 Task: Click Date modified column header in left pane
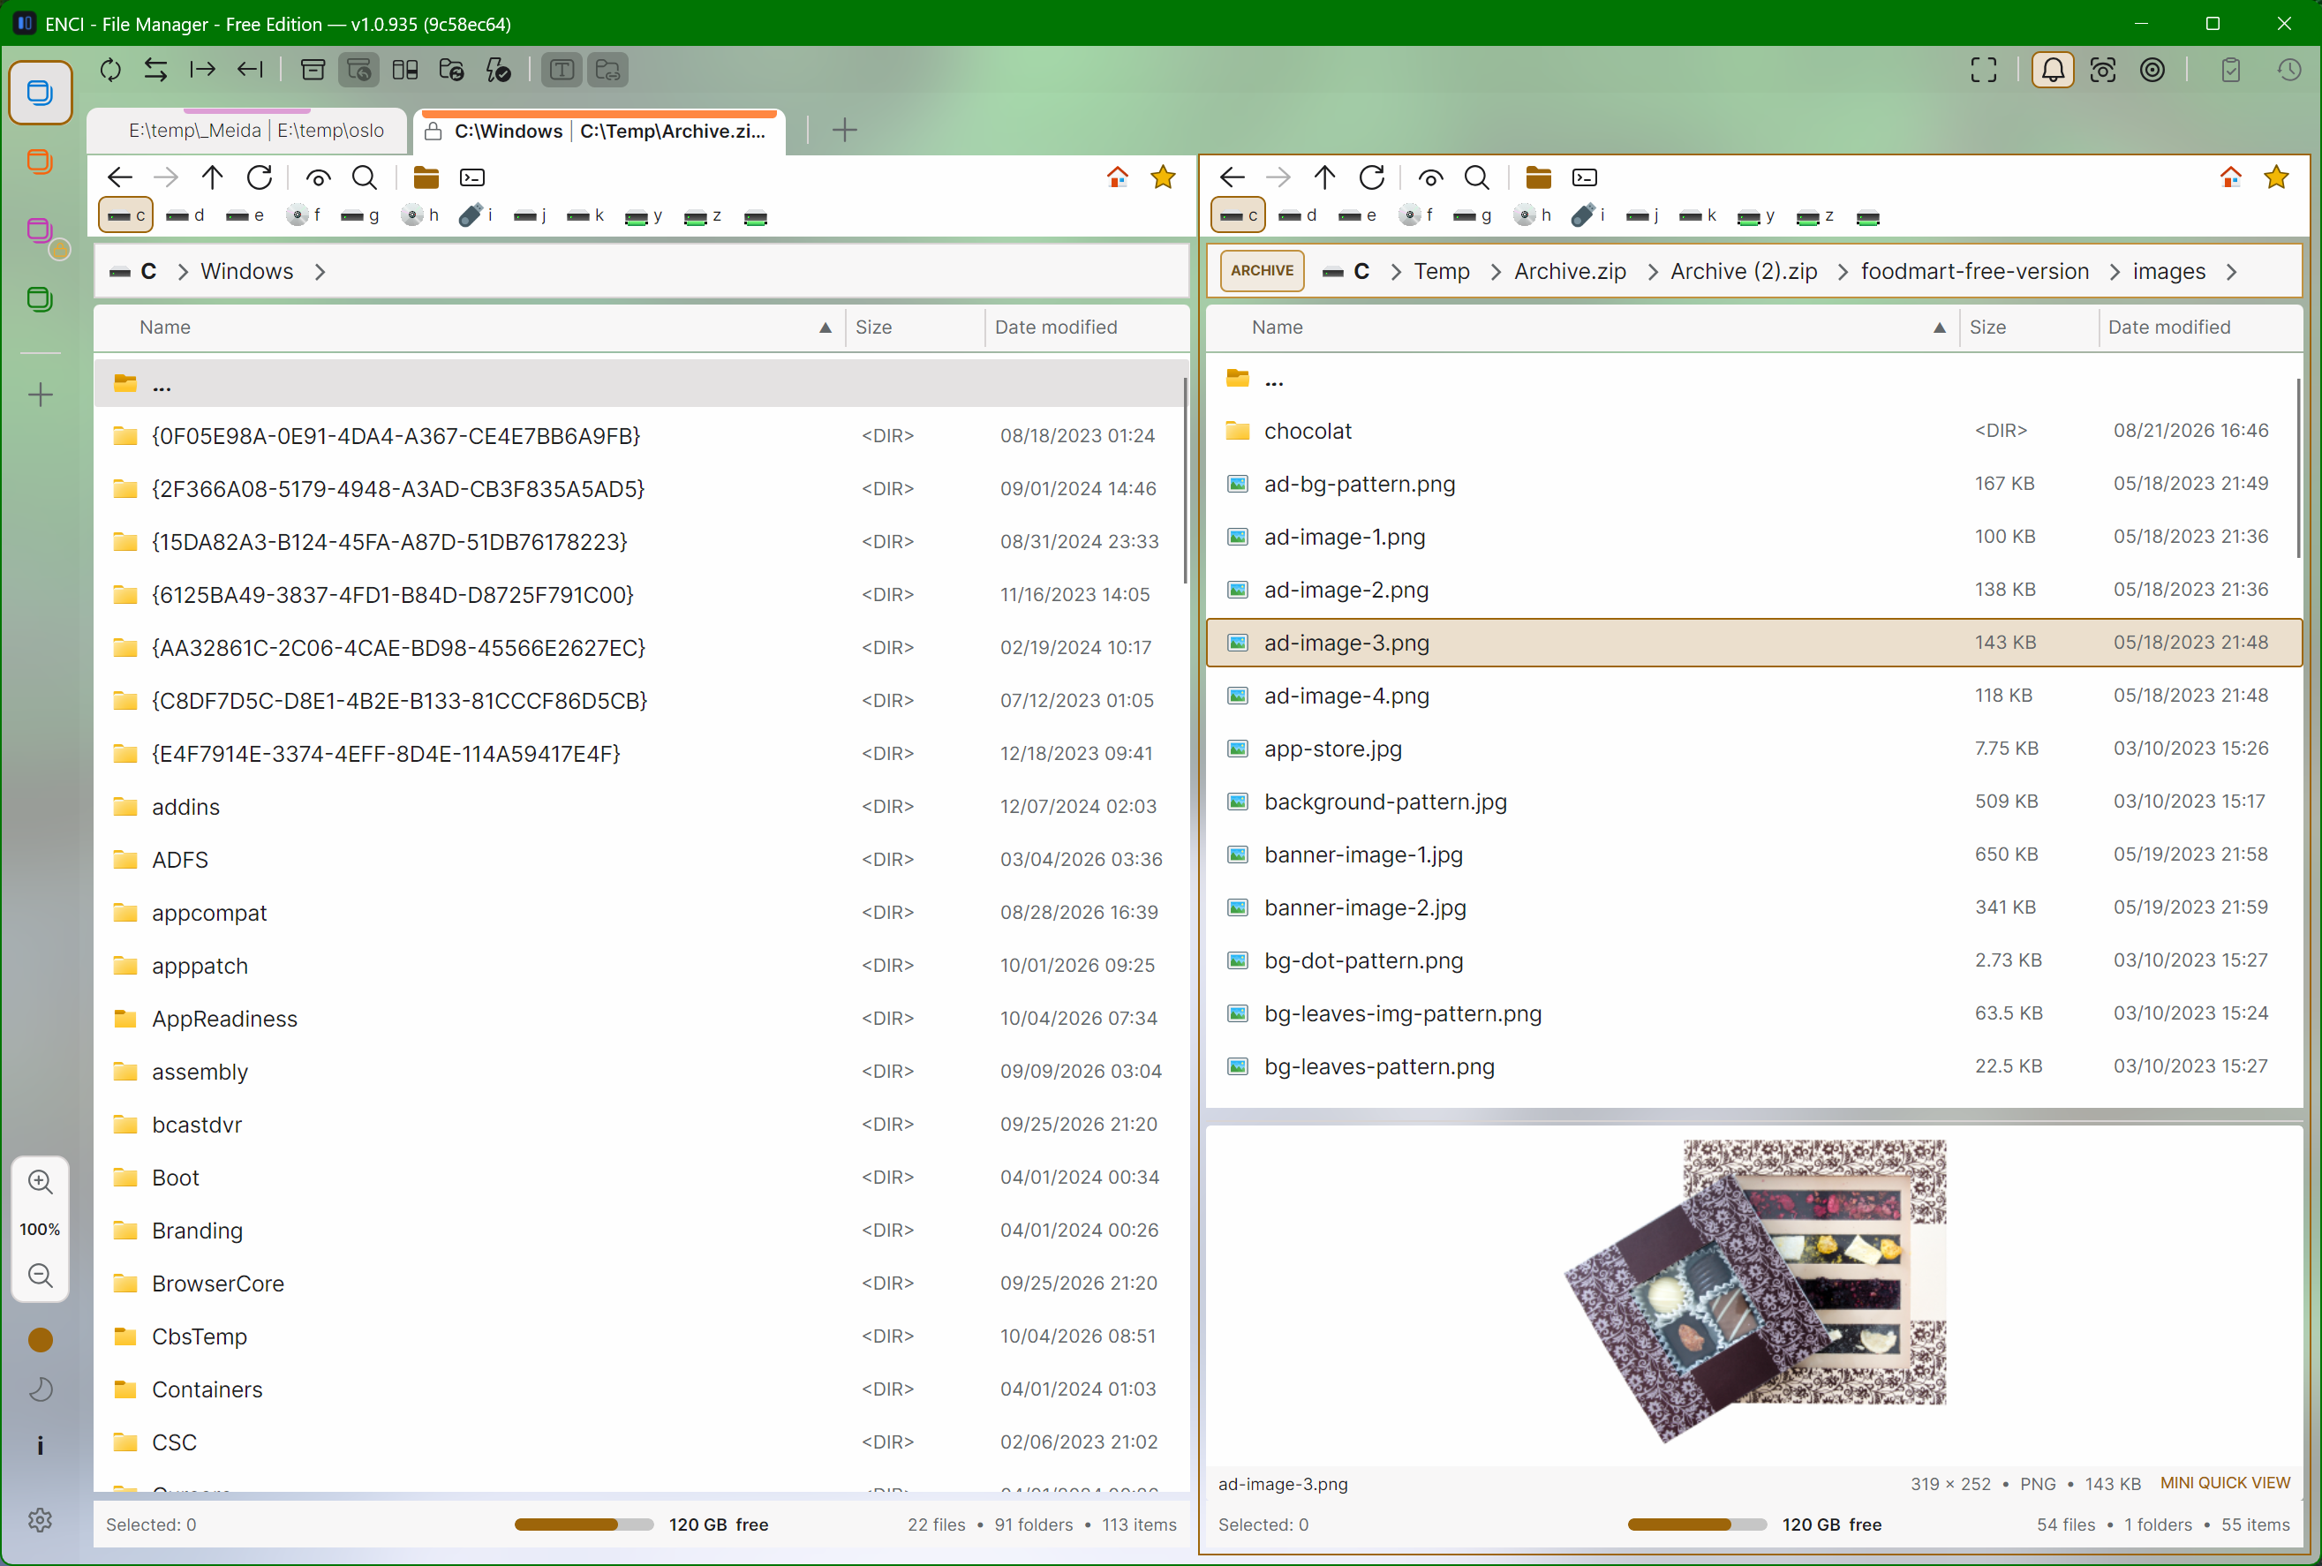click(x=1056, y=328)
